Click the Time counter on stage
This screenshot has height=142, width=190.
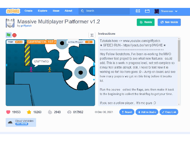point(15,42)
